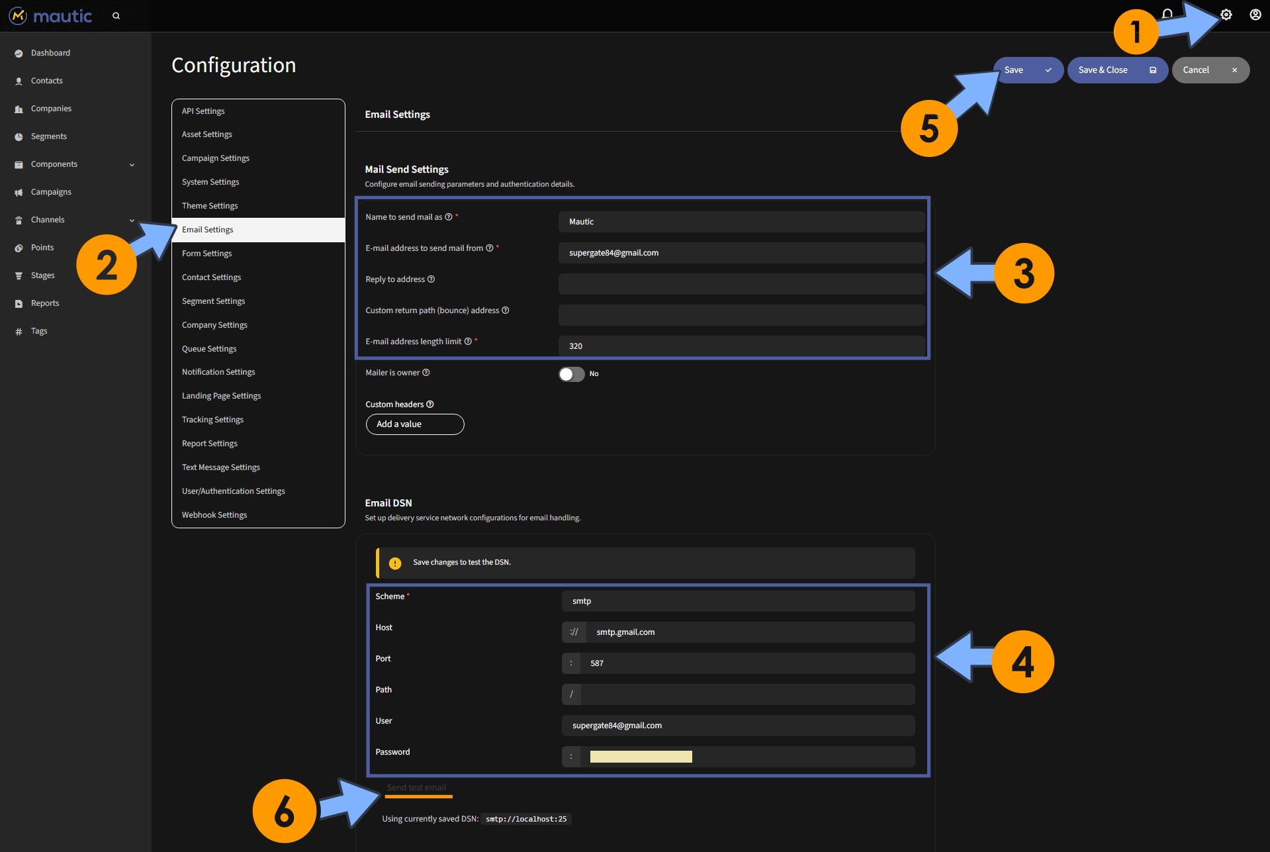Open Webhook Settings tab
Viewport: 1270px width, 852px height.
pyautogui.click(x=258, y=515)
